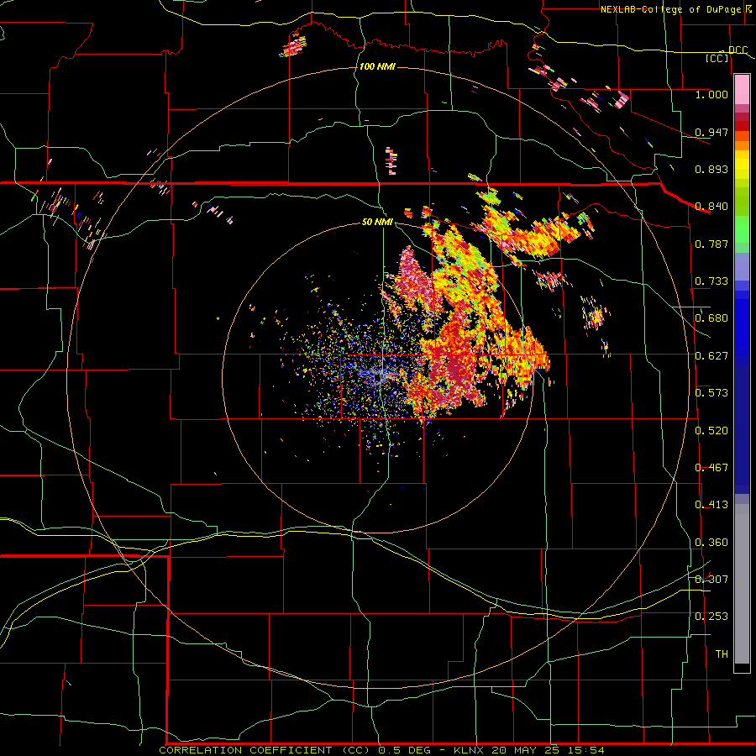Click the 0.947 scale value
Viewport: 756px width, 756px height.
(711, 132)
